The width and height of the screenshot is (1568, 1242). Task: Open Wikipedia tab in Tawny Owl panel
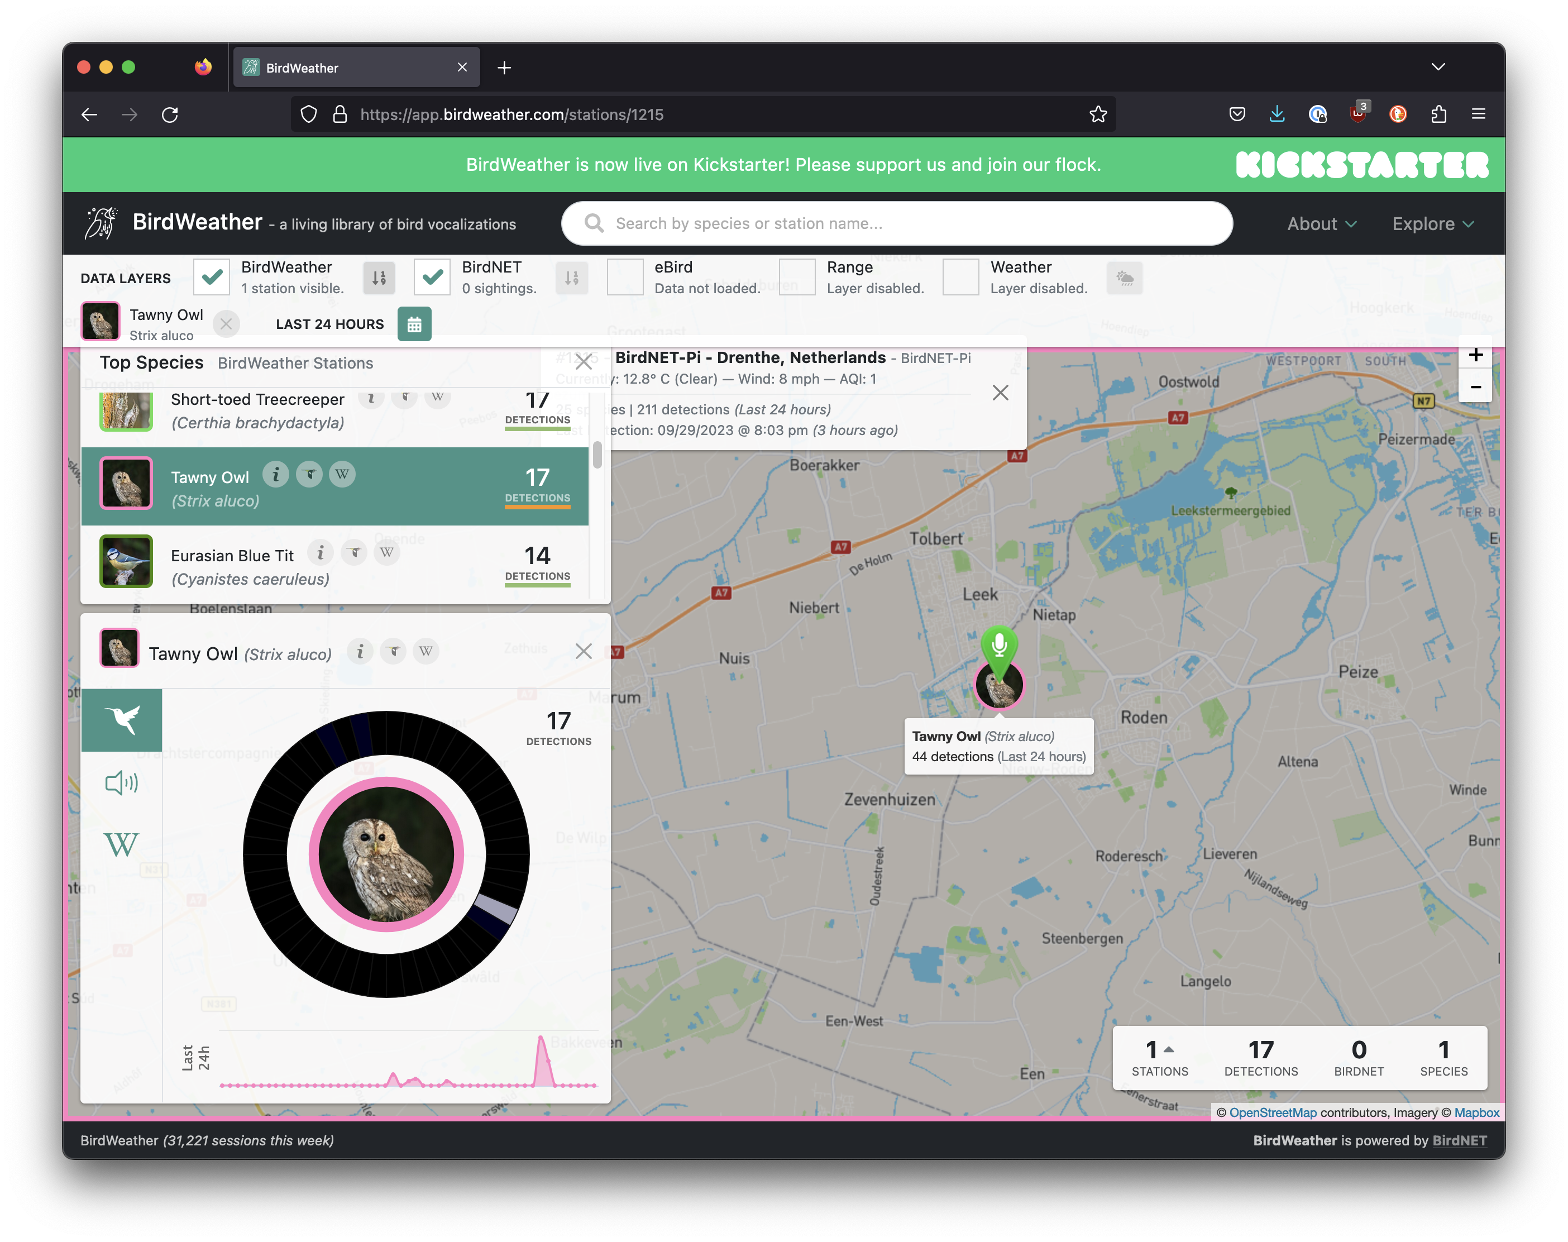(121, 844)
